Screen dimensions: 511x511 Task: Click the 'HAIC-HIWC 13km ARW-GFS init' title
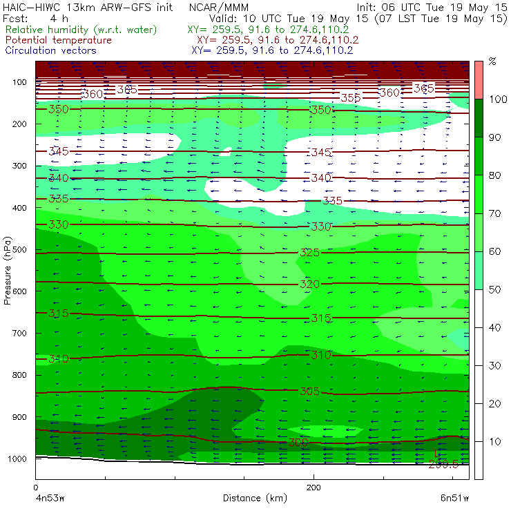coord(88,7)
